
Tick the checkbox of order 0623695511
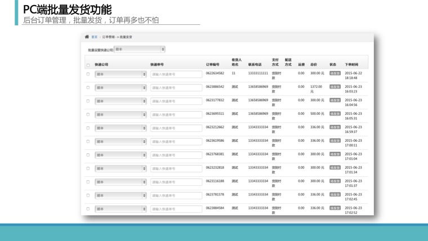coord(88,114)
